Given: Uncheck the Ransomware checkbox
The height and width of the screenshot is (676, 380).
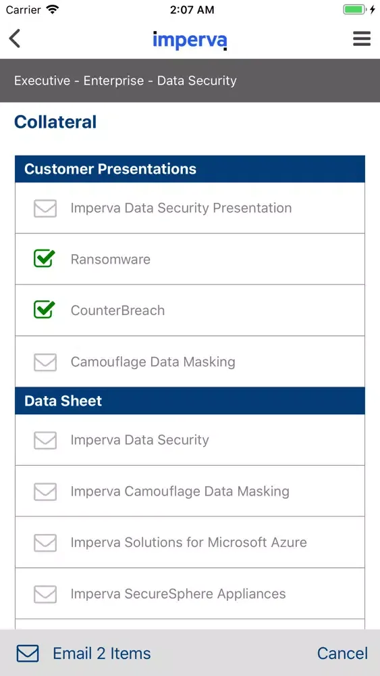Looking at the screenshot, I should coord(45,259).
